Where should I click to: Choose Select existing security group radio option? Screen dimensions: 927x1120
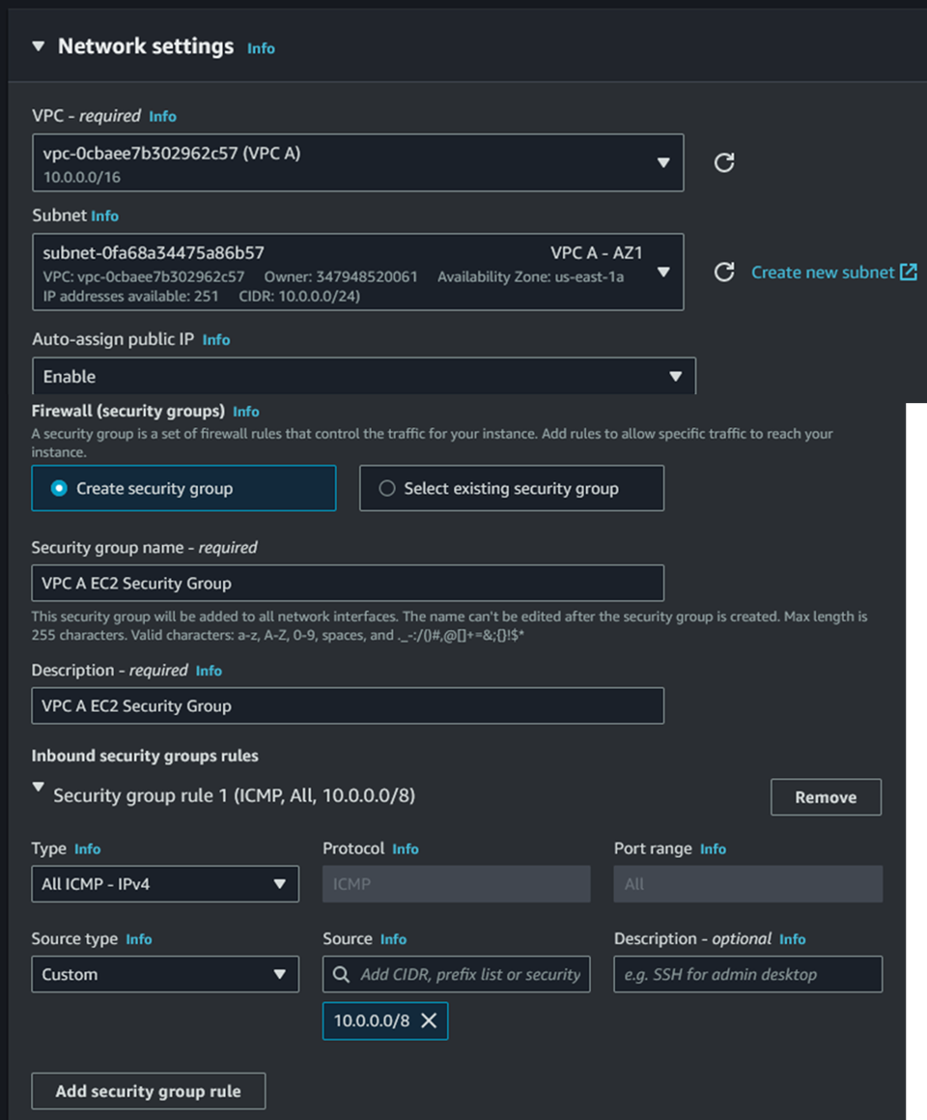point(387,488)
